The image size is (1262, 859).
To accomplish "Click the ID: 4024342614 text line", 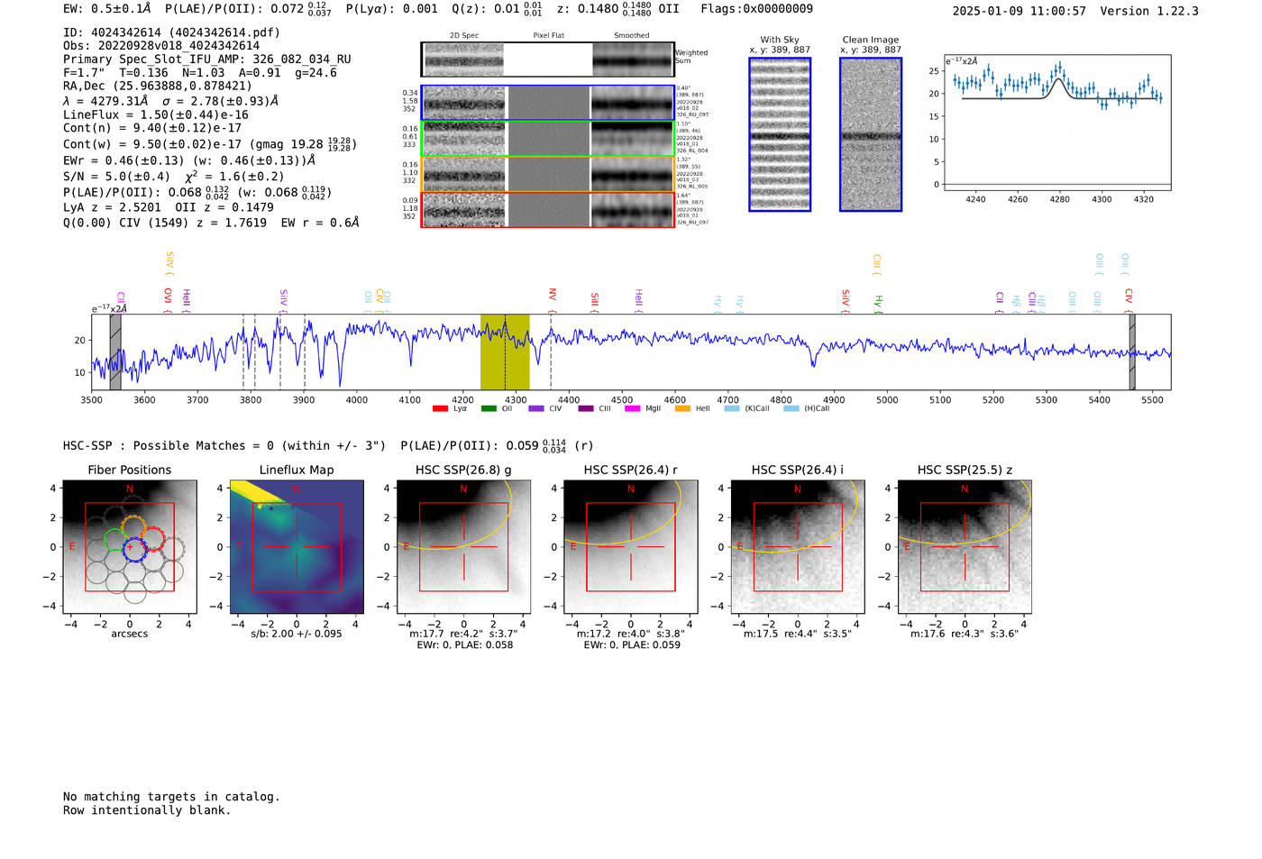I will point(171,32).
